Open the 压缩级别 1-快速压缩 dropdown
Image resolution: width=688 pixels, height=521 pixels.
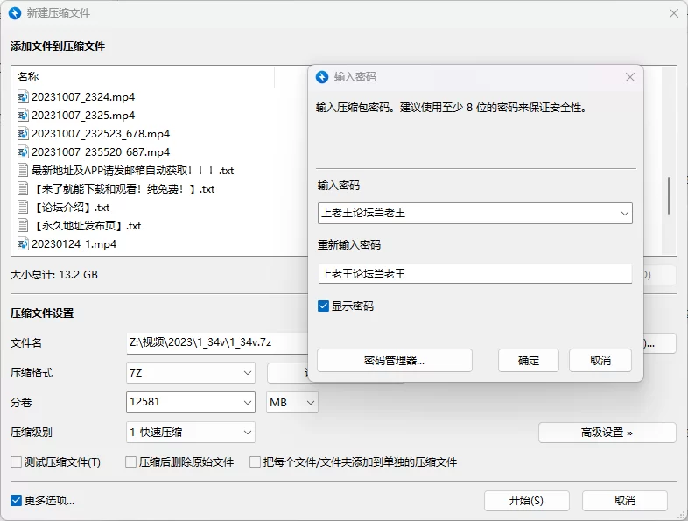pyautogui.click(x=248, y=433)
